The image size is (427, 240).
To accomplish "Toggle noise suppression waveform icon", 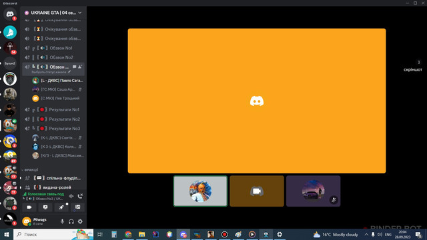I will pos(71,196).
